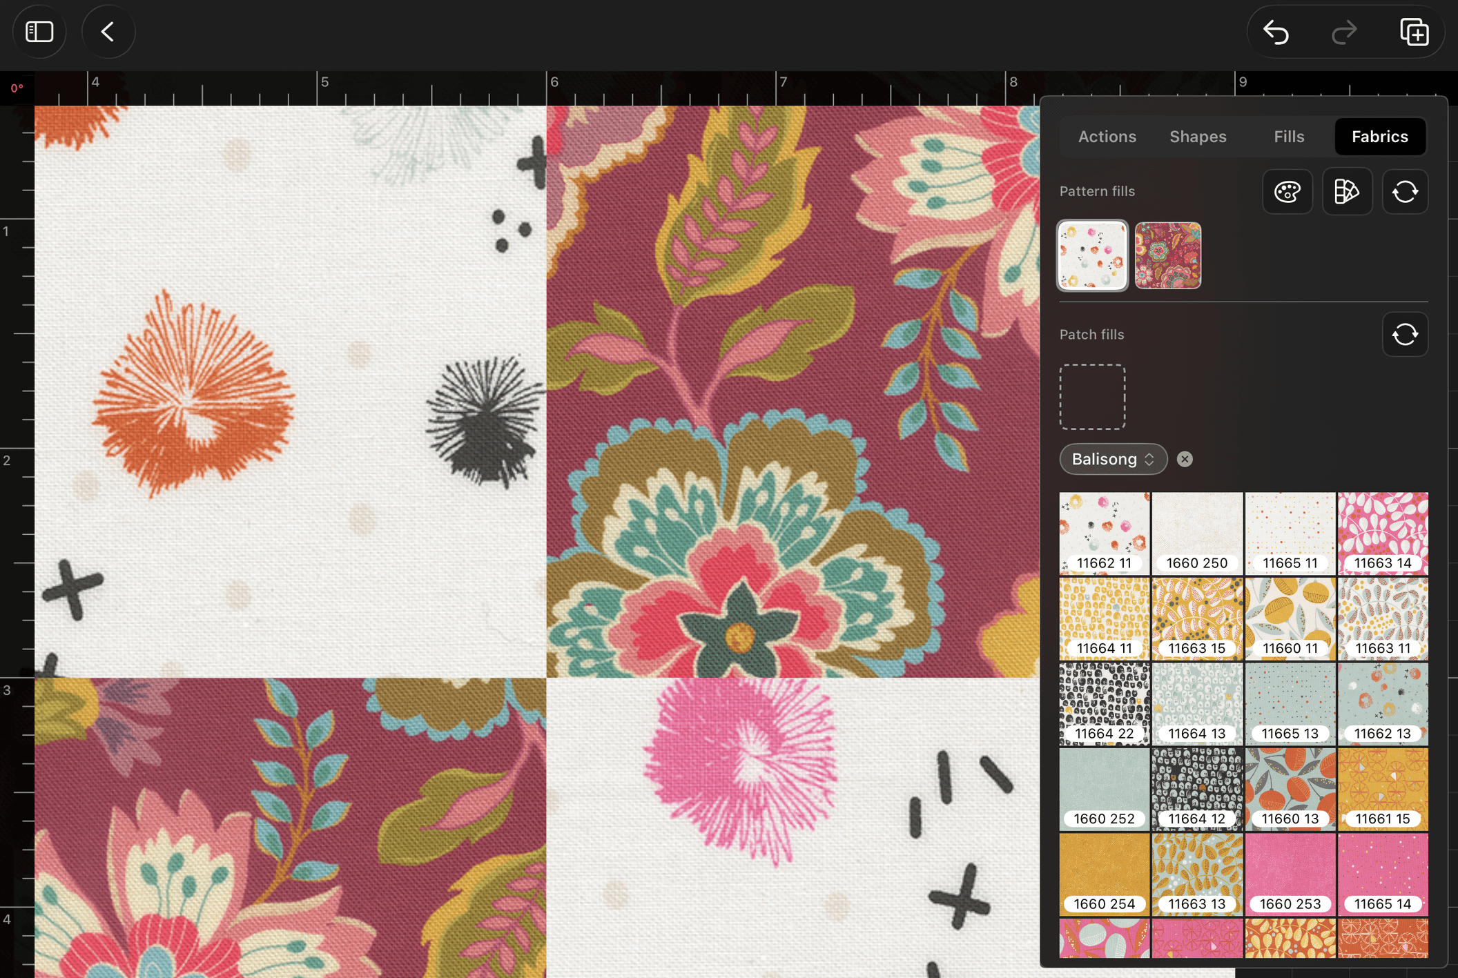
Task: Duplicate with the add-copy icon
Action: pos(1414,32)
